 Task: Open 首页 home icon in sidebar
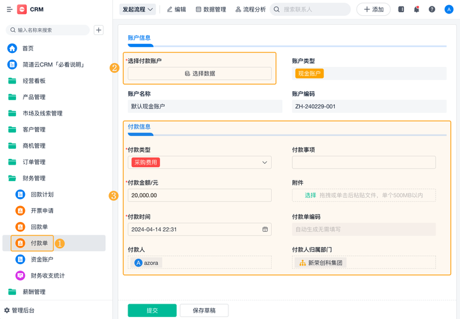click(12, 48)
